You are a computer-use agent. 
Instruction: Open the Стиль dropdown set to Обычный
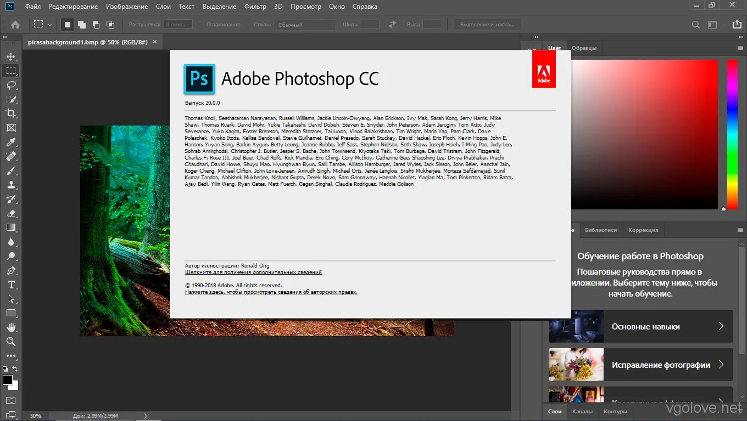click(305, 25)
